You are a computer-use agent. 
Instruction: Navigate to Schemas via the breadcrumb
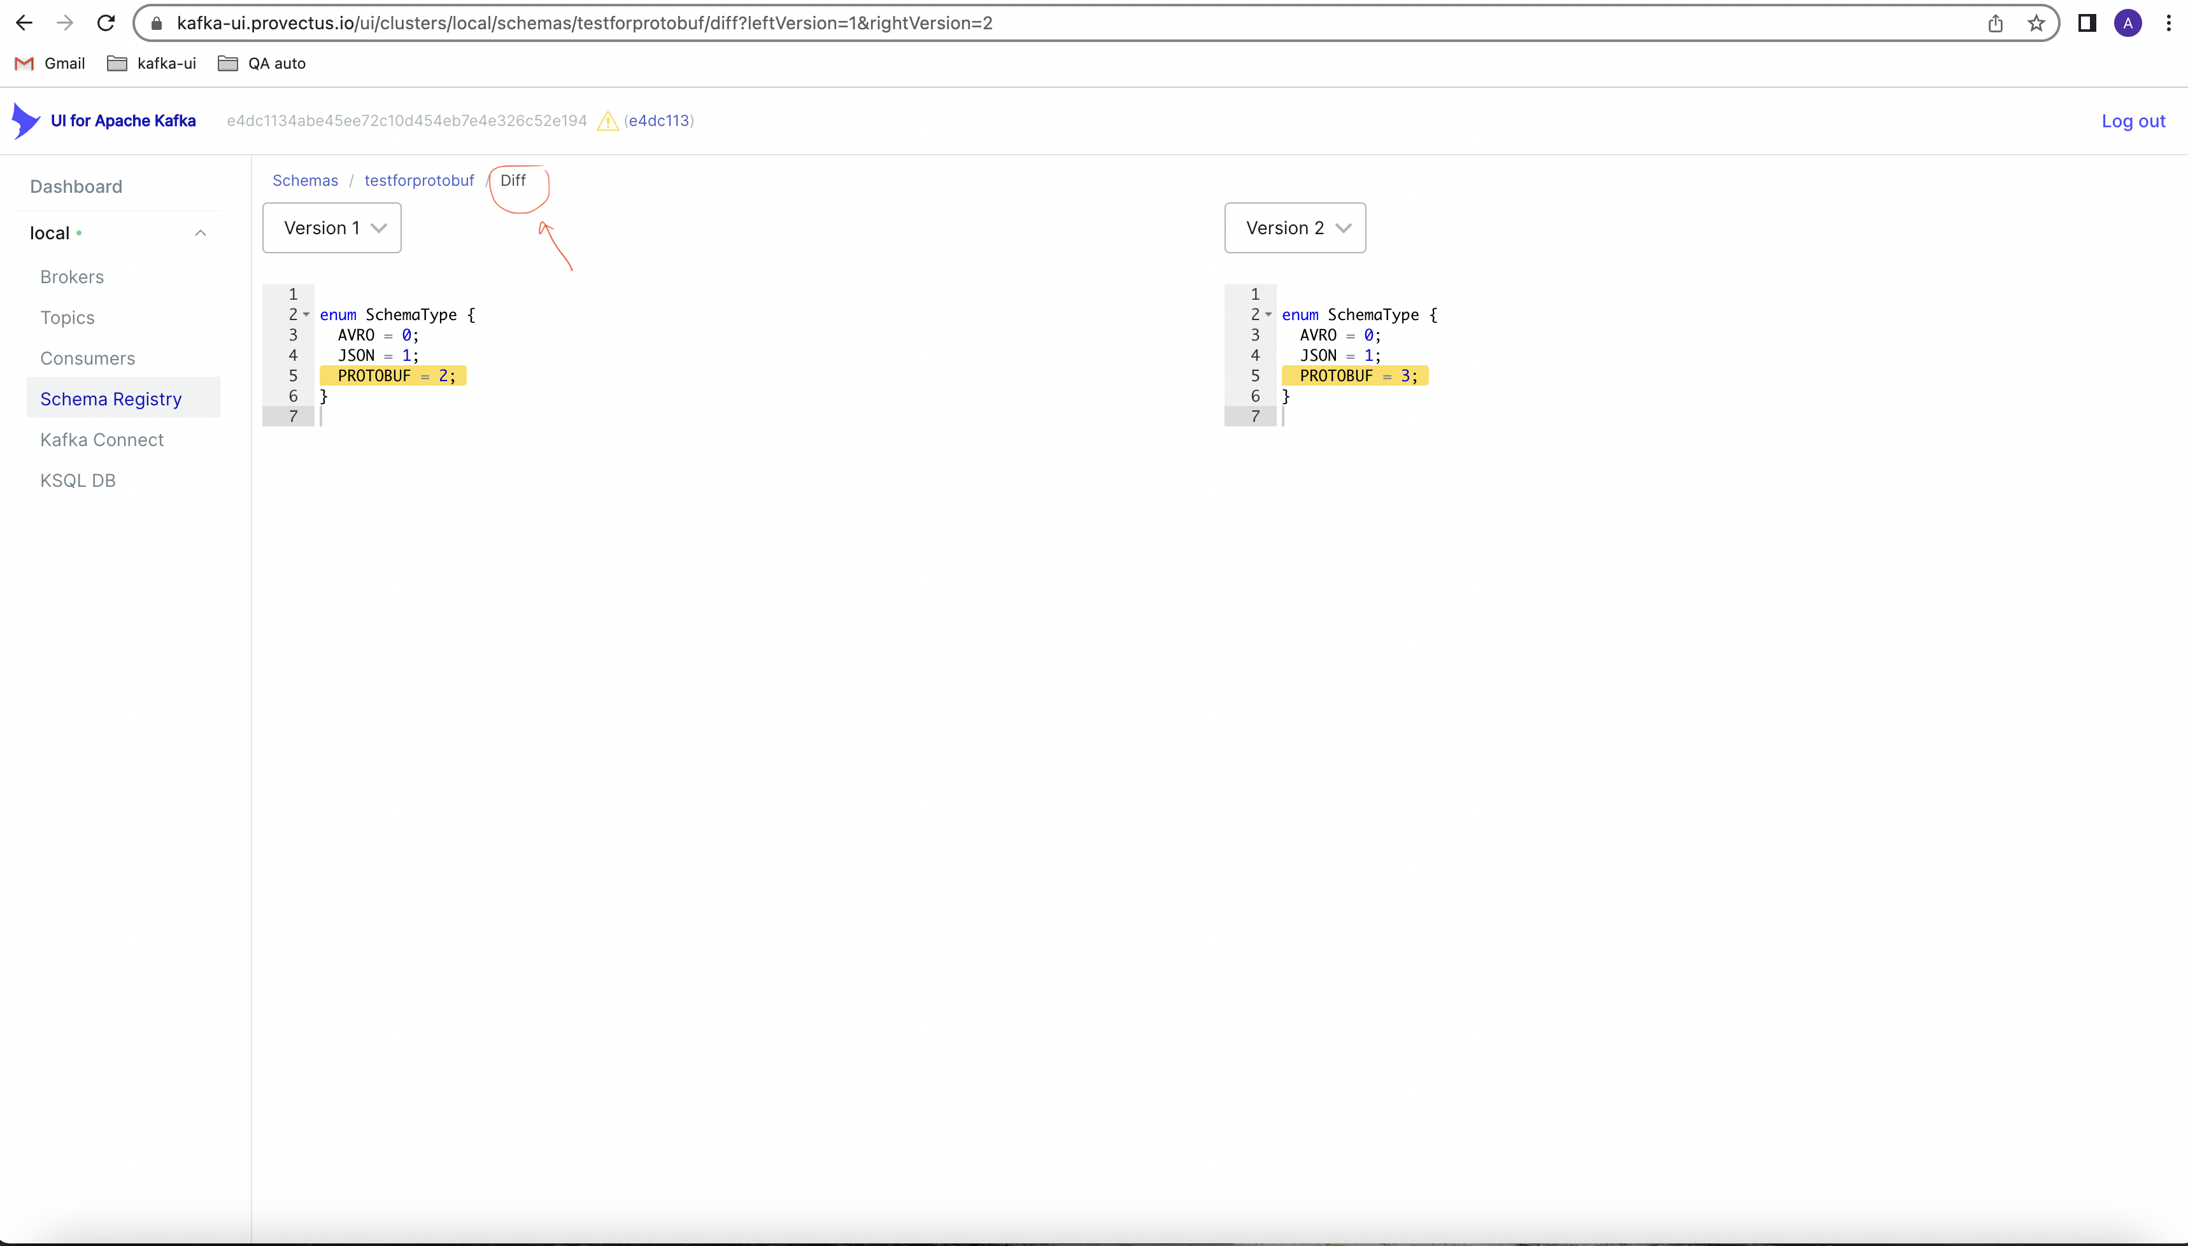(305, 179)
